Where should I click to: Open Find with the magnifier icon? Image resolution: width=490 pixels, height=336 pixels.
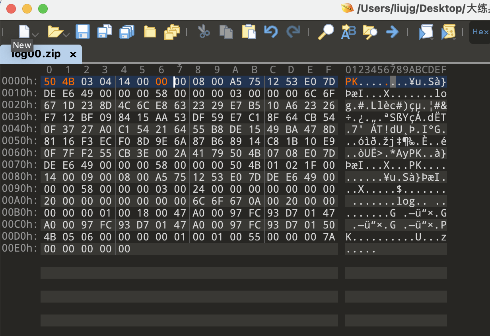(326, 31)
